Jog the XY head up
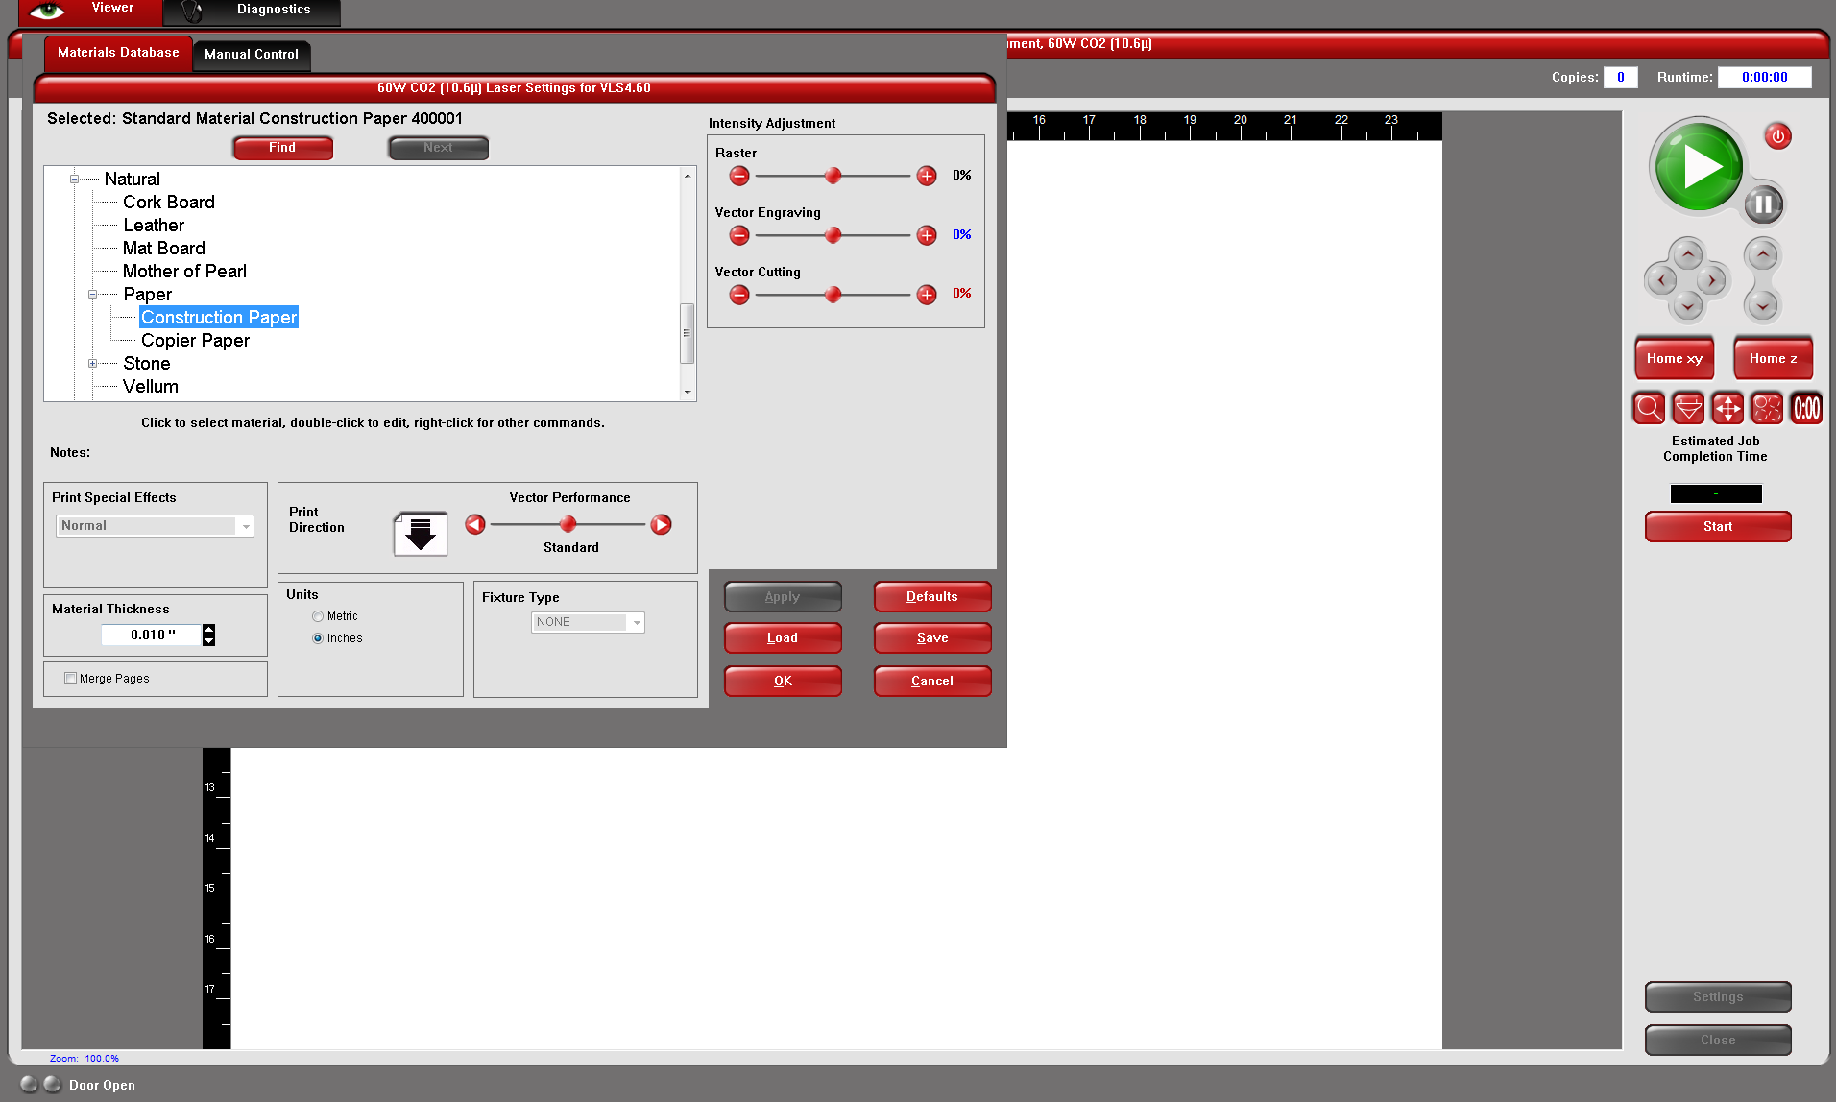 [x=1687, y=255]
